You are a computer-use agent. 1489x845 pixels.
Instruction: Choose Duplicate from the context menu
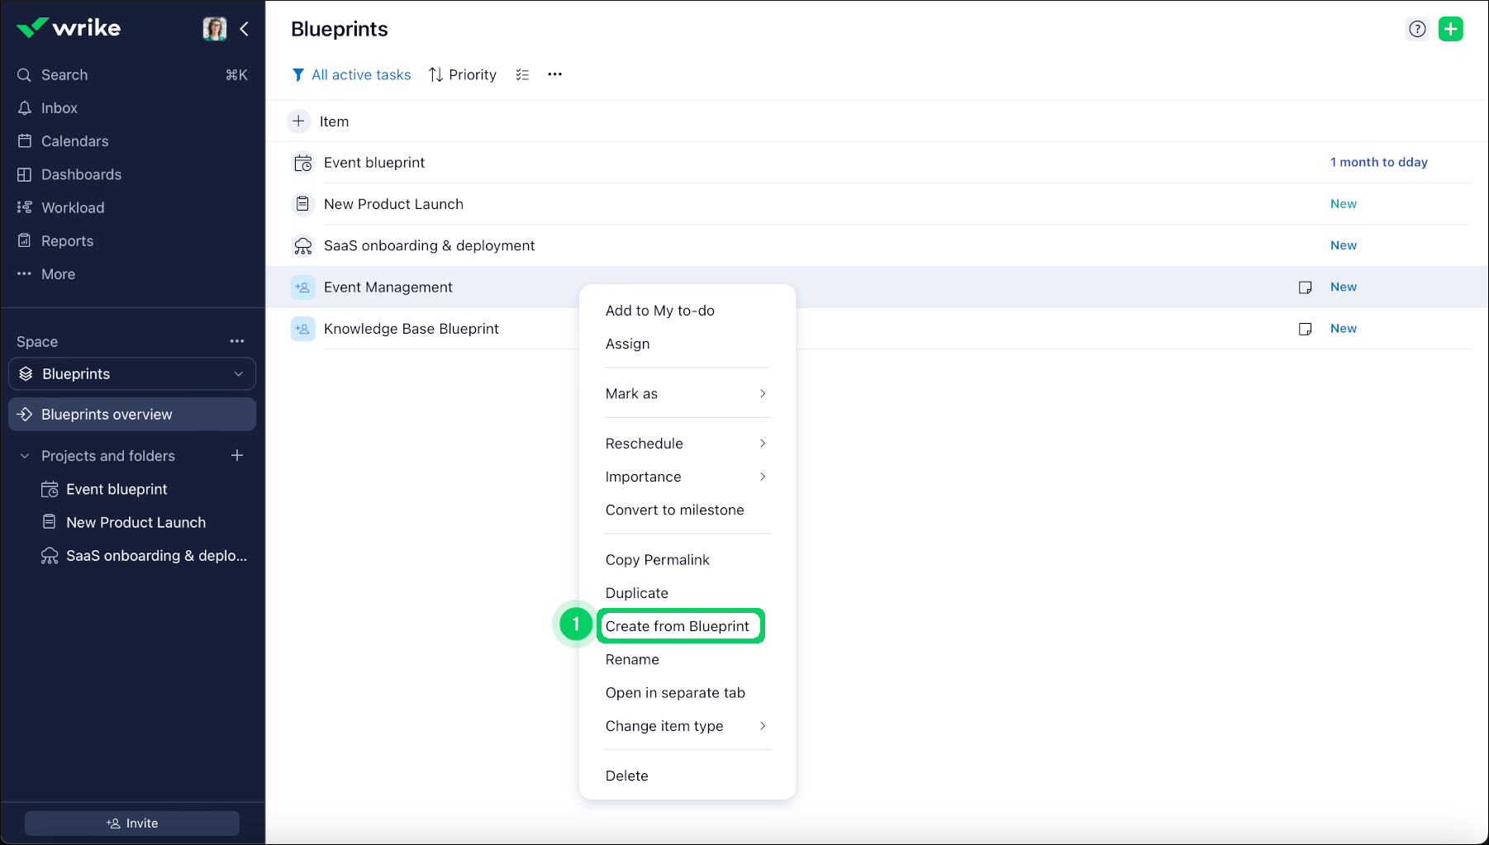(637, 593)
